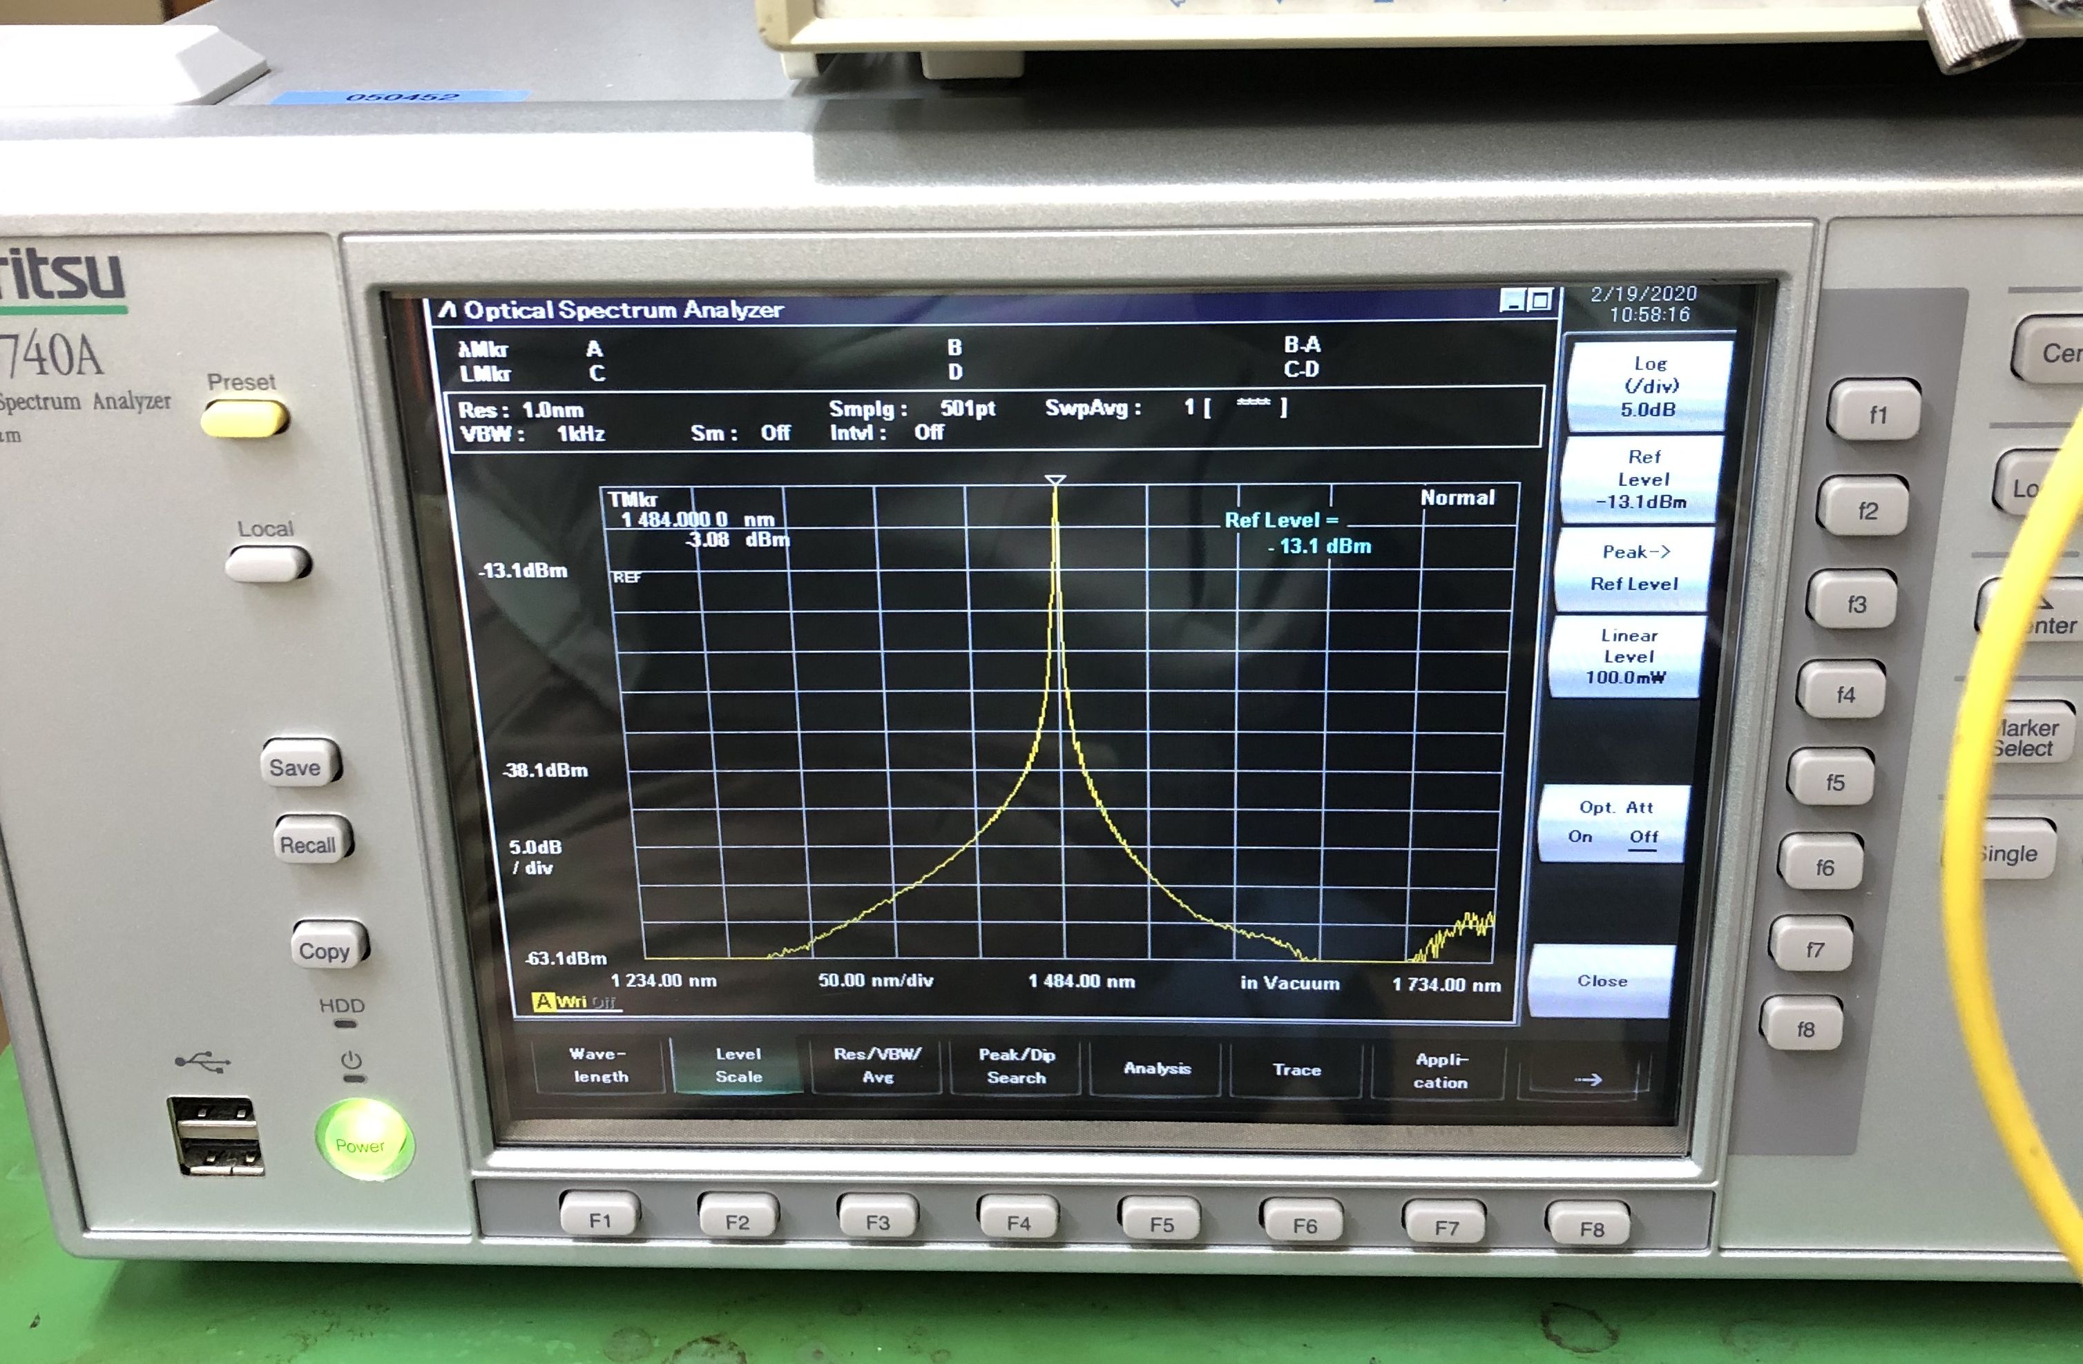
Task: Push the Local button
Action: coord(268,563)
